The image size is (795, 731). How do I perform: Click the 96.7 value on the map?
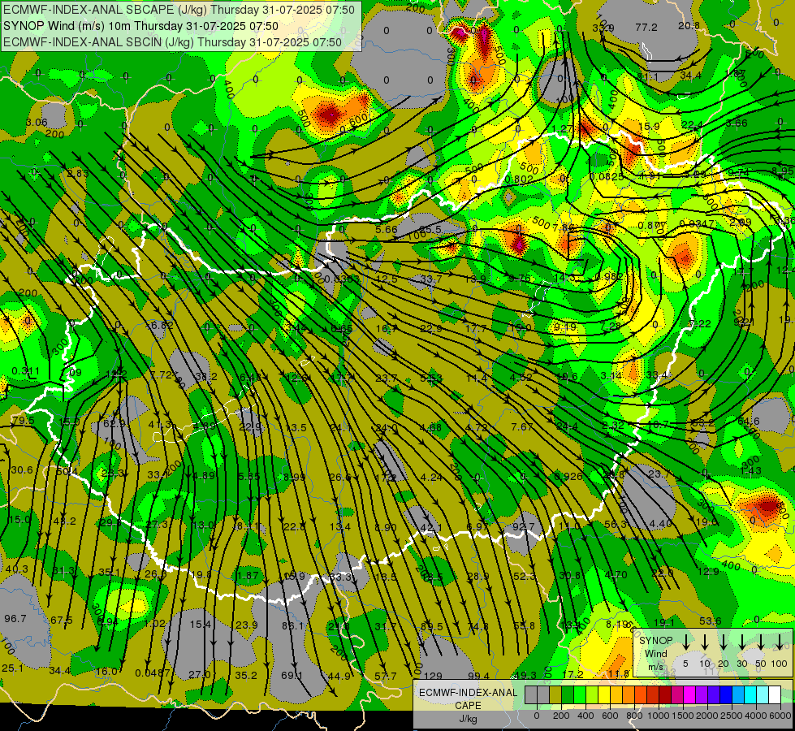click(15, 618)
